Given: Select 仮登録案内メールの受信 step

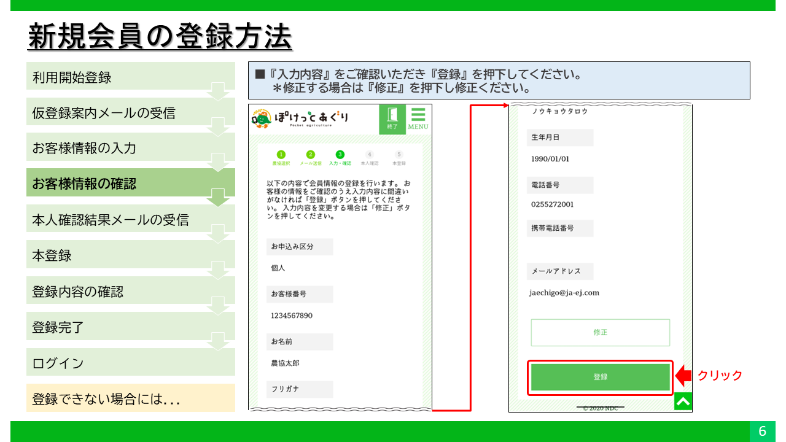Looking at the screenshot, I should (130, 113).
